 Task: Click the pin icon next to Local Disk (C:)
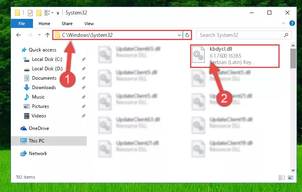pyautogui.click(x=83, y=60)
